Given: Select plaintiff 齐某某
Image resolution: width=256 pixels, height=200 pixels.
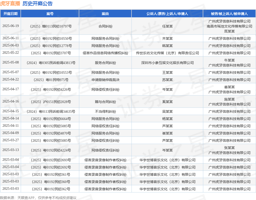Looking at the screenshot, I should [167, 38].
